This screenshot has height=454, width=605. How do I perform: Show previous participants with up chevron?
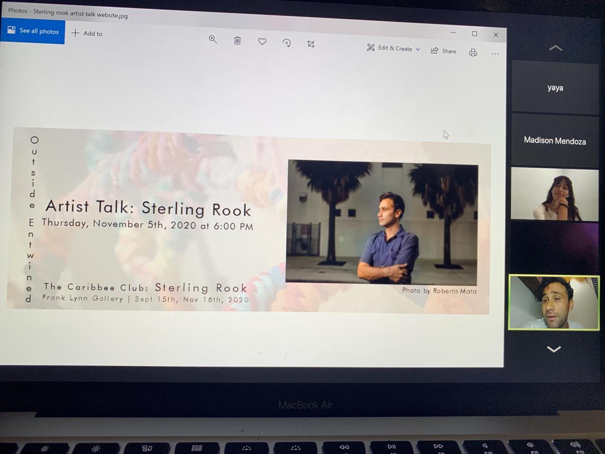555,48
